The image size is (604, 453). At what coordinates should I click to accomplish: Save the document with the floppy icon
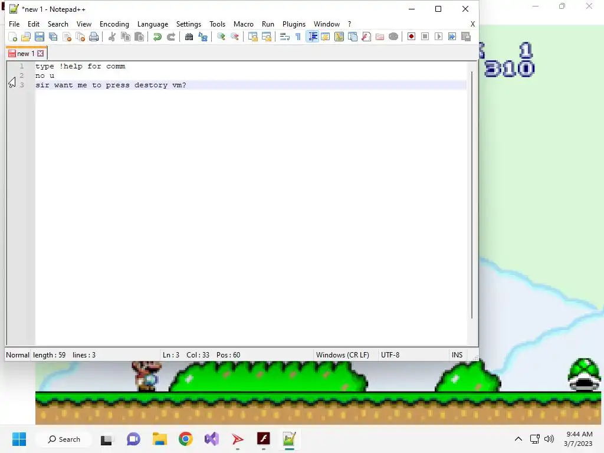click(x=40, y=37)
